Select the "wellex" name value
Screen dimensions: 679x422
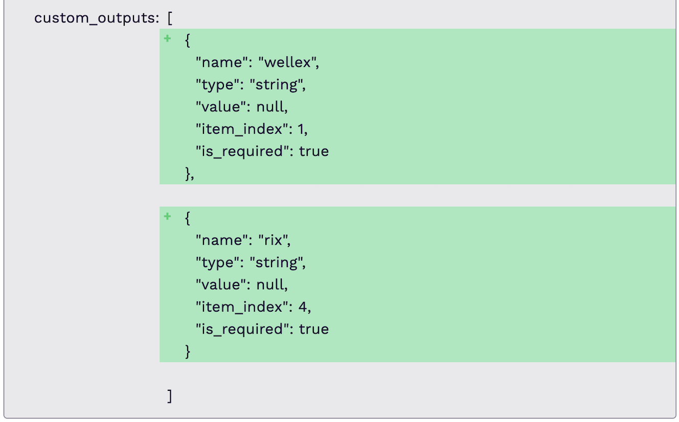[x=288, y=62]
